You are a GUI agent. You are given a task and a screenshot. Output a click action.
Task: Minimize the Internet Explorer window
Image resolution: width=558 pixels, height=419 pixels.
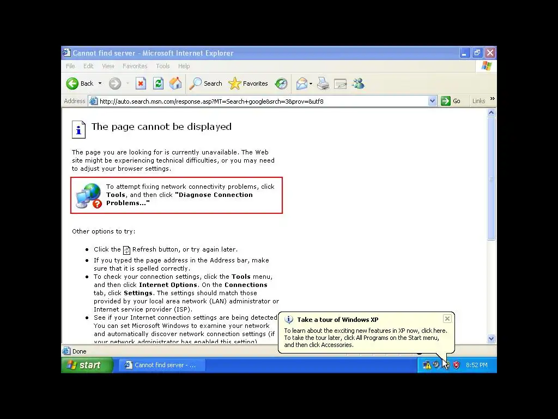point(464,53)
